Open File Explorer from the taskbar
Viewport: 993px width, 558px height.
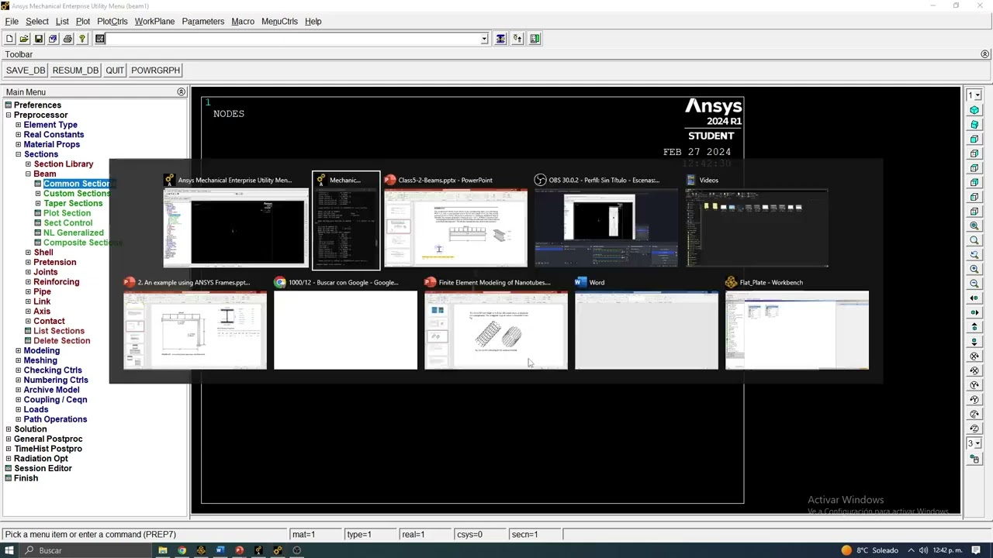163,550
